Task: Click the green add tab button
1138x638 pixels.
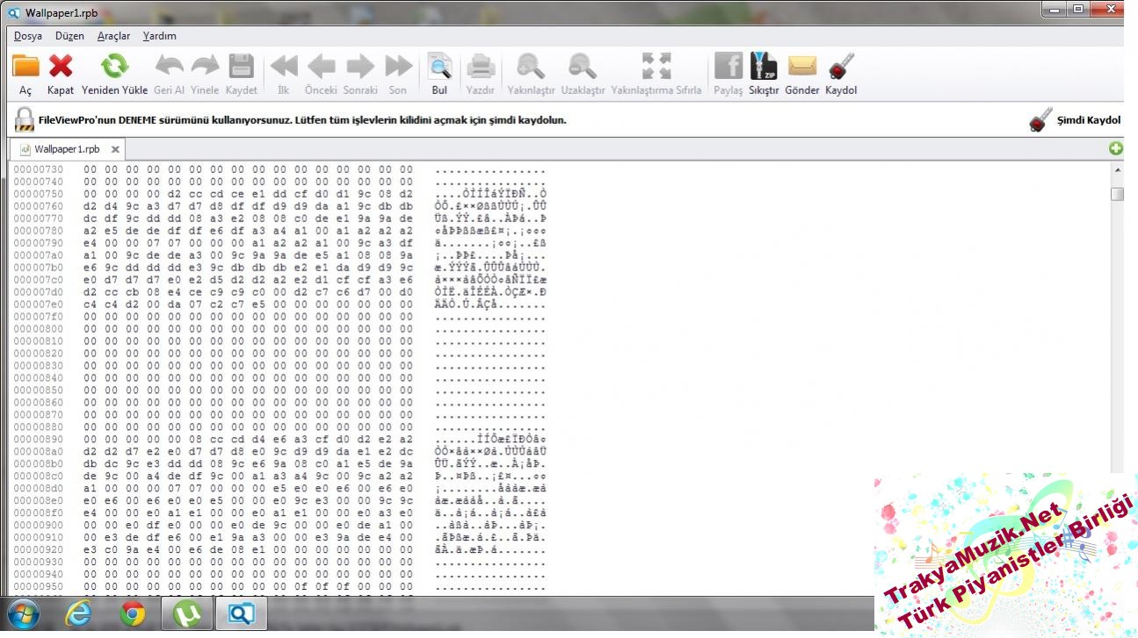Action: click(1116, 149)
